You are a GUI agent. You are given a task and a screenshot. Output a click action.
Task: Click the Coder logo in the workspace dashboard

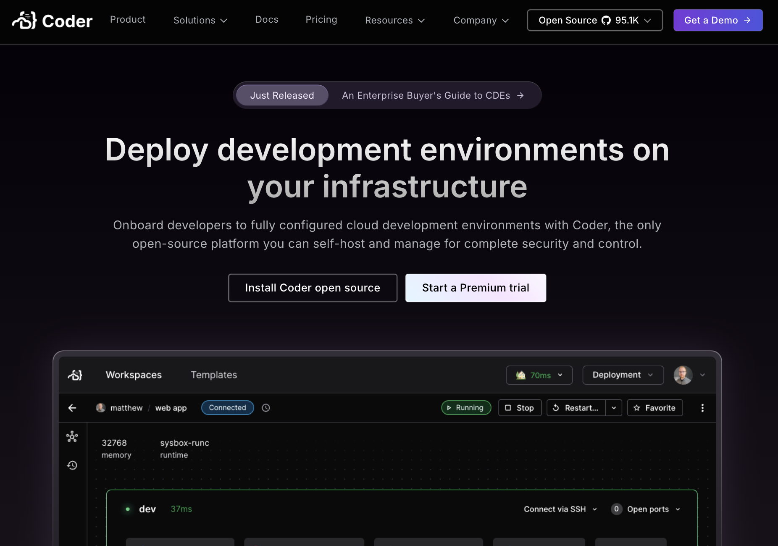click(75, 375)
